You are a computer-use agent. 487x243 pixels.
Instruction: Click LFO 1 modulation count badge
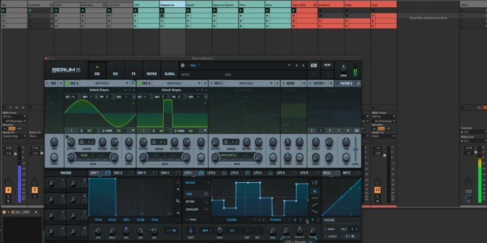[201, 173]
